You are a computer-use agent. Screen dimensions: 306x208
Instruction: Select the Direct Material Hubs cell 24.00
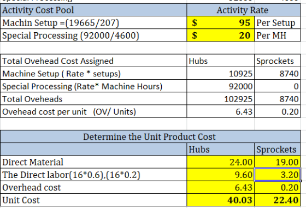[x=221, y=162]
